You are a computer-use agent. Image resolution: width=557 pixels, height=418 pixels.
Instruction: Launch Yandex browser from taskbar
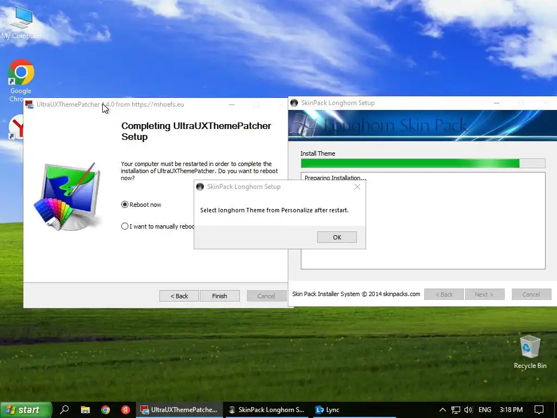126,410
